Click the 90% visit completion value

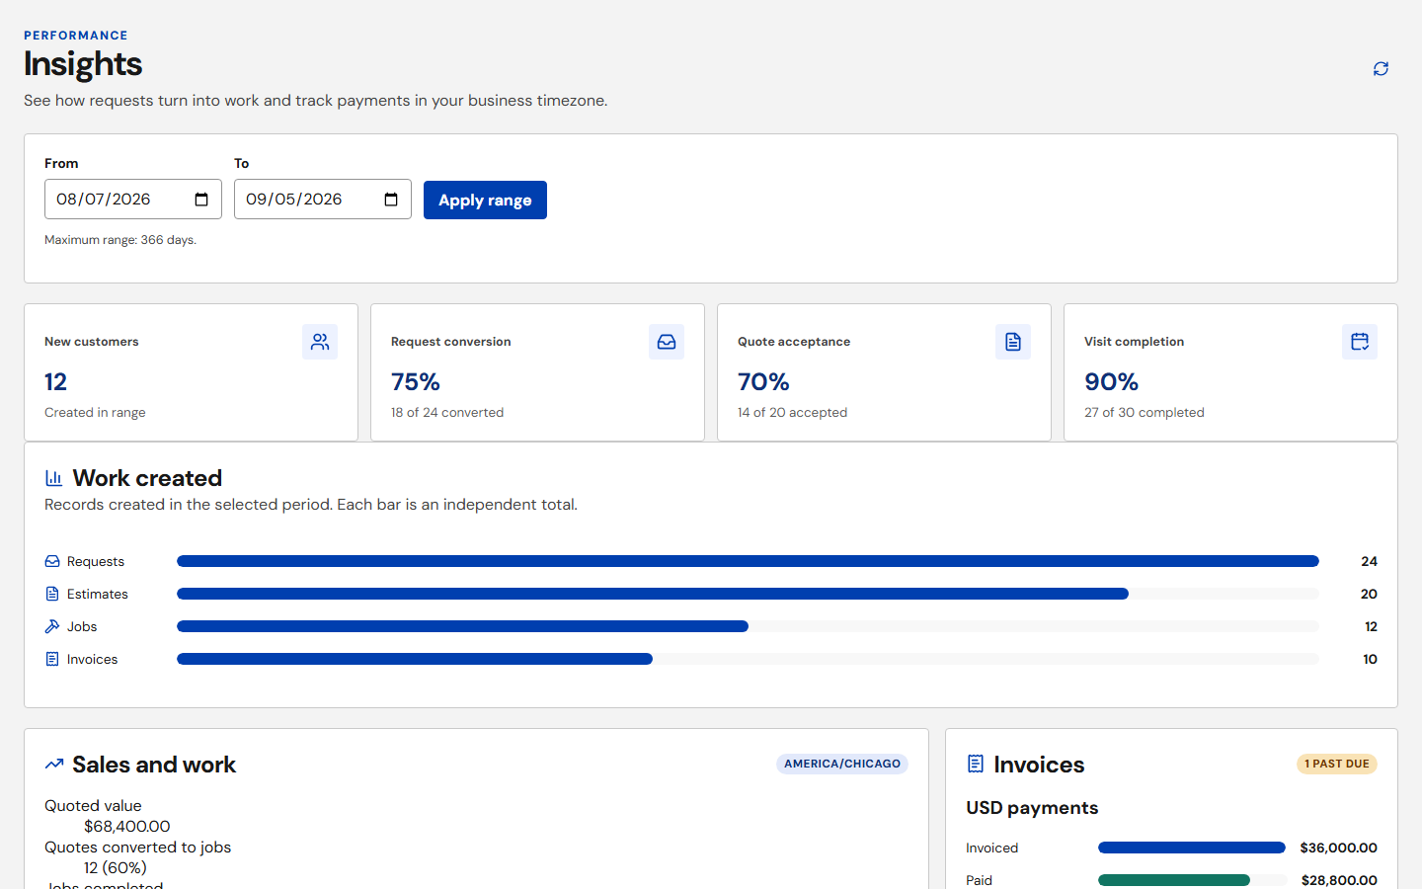point(1112,382)
